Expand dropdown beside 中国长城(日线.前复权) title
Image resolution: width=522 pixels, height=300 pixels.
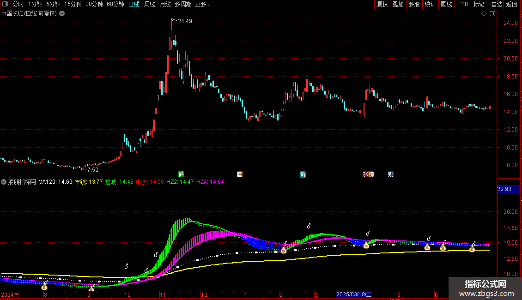click(x=62, y=14)
